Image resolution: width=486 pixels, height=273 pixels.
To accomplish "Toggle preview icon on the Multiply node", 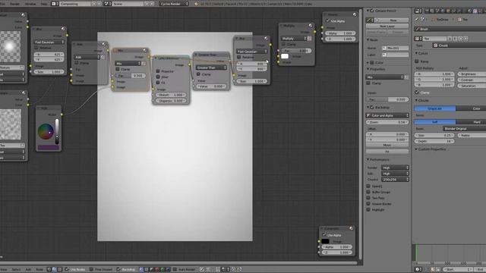I will click(x=311, y=25).
